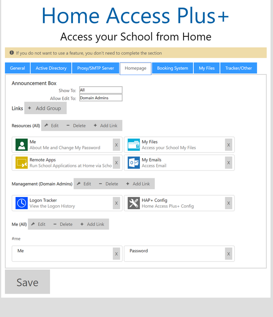The width and height of the screenshot is (273, 317).
Task: Click the yellow Remote Apps icon
Action: (22, 163)
